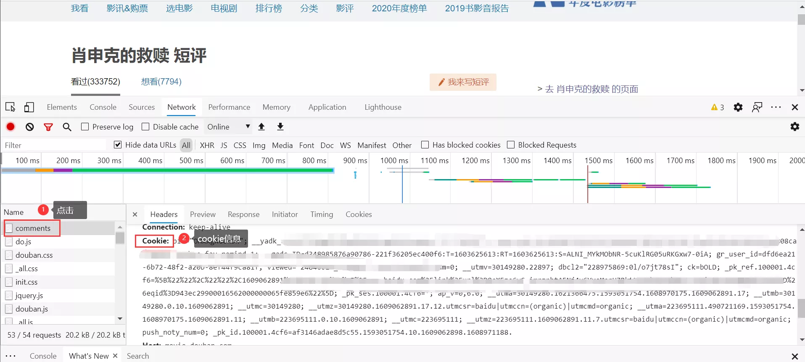
Task: Open DevTools customize three-dot menu
Action: click(x=776, y=107)
